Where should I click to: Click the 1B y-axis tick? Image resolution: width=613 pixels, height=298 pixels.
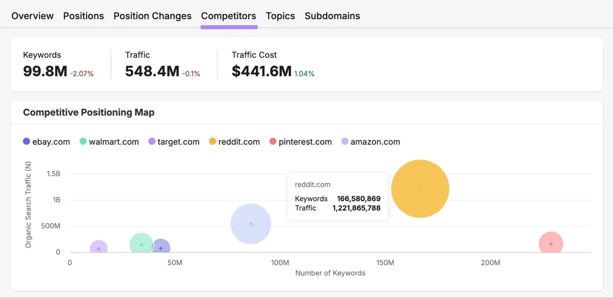click(56, 200)
